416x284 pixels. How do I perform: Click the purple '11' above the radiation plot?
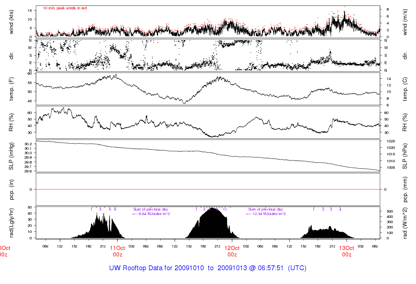click(x=225, y=209)
